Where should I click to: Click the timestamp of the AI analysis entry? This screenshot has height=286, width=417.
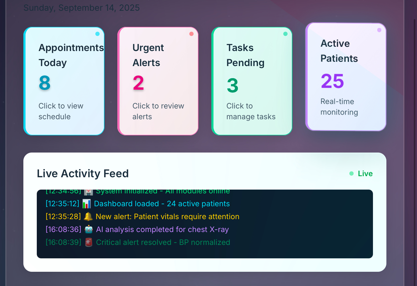coord(63,229)
